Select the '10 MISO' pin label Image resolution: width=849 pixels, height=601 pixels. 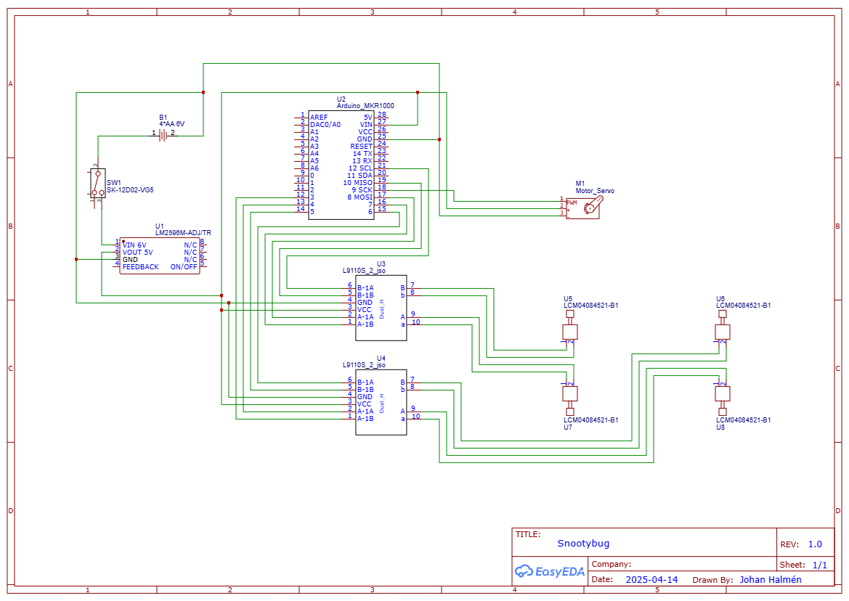[x=357, y=183]
